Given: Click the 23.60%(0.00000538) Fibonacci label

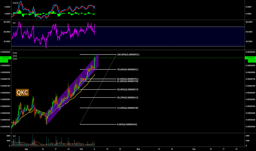Looking at the screenshot, I should [x=127, y=108].
